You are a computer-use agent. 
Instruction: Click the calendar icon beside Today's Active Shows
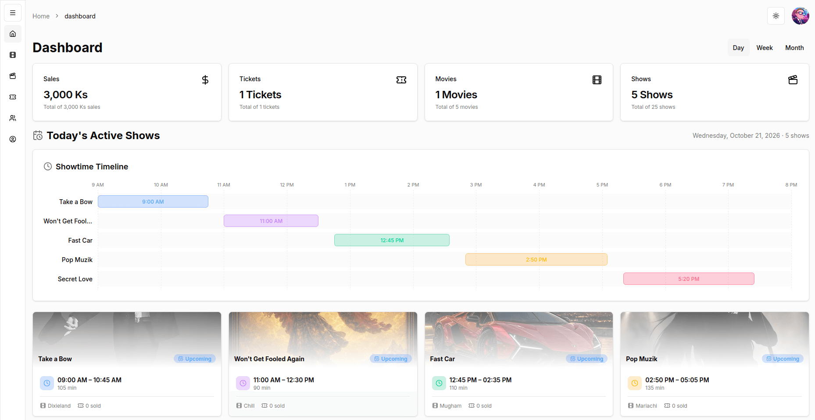[x=38, y=136]
